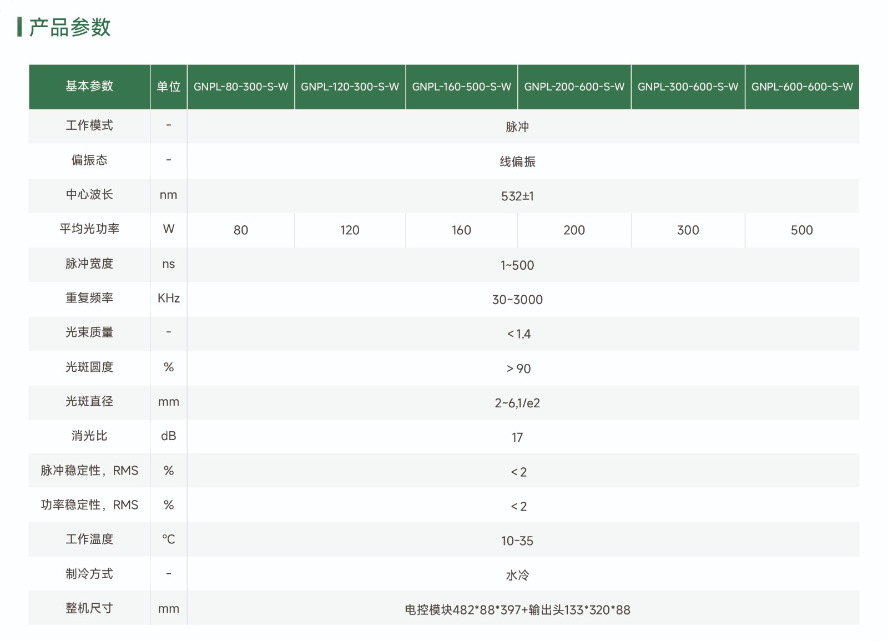
Task: Select the 水冷 cooling method value
Action: (x=517, y=575)
